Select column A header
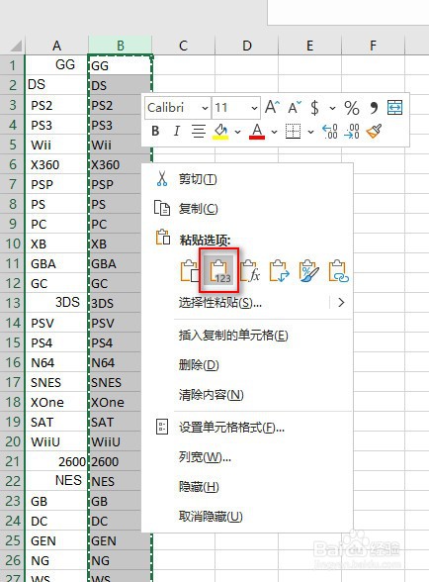 coord(56,46)
